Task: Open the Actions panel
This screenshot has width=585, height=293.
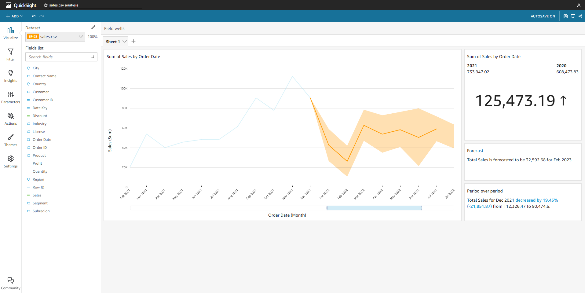Action: click(x=11, y=119)
